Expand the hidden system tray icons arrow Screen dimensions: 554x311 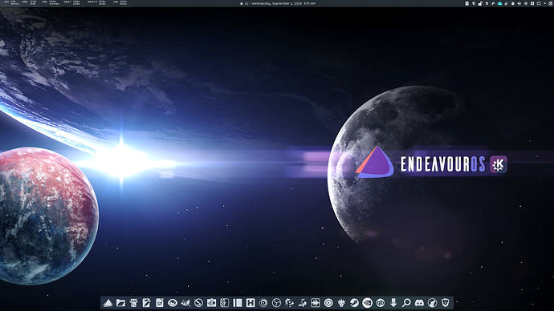[x=545, y=3]
